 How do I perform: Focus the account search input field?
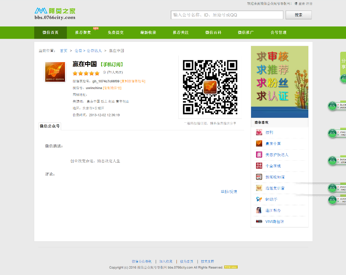(227, 15)
